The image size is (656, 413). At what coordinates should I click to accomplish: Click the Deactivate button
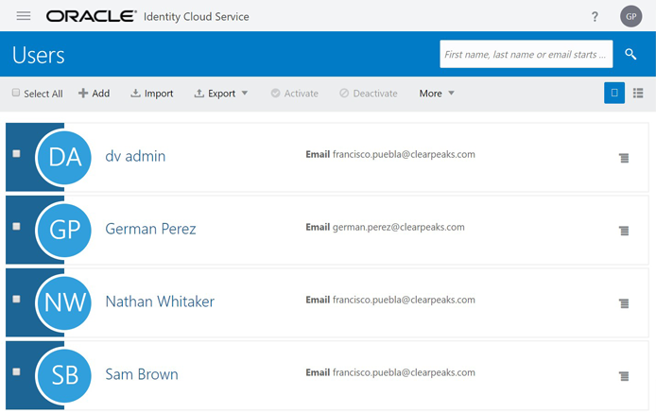(368, 94)
